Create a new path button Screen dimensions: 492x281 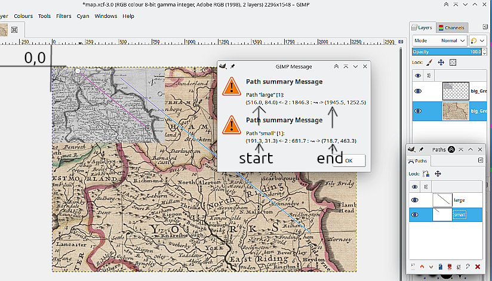pyautogui.click(x=413, y=267)
